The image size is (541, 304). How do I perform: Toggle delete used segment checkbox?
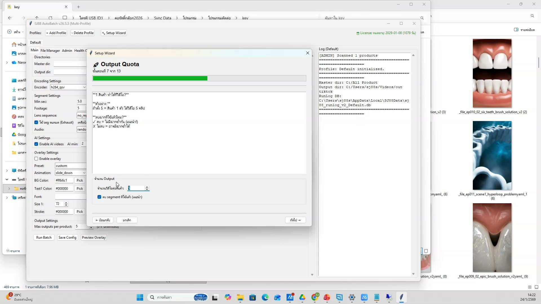point(99,197)
